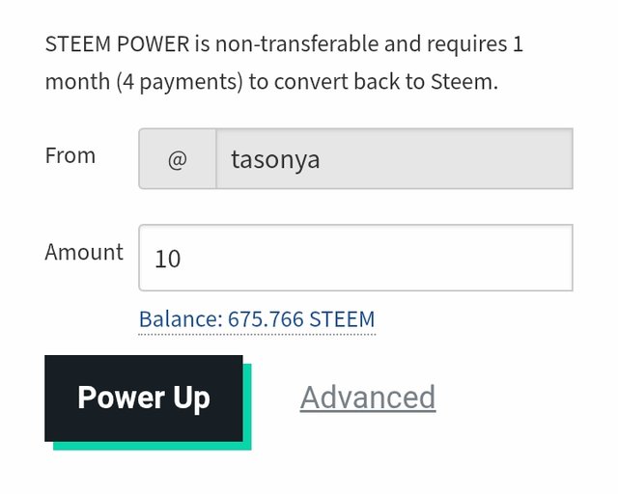Viewport: 618px width, 494px height.
Task: Click the Amount label
Action: (84, 252)
